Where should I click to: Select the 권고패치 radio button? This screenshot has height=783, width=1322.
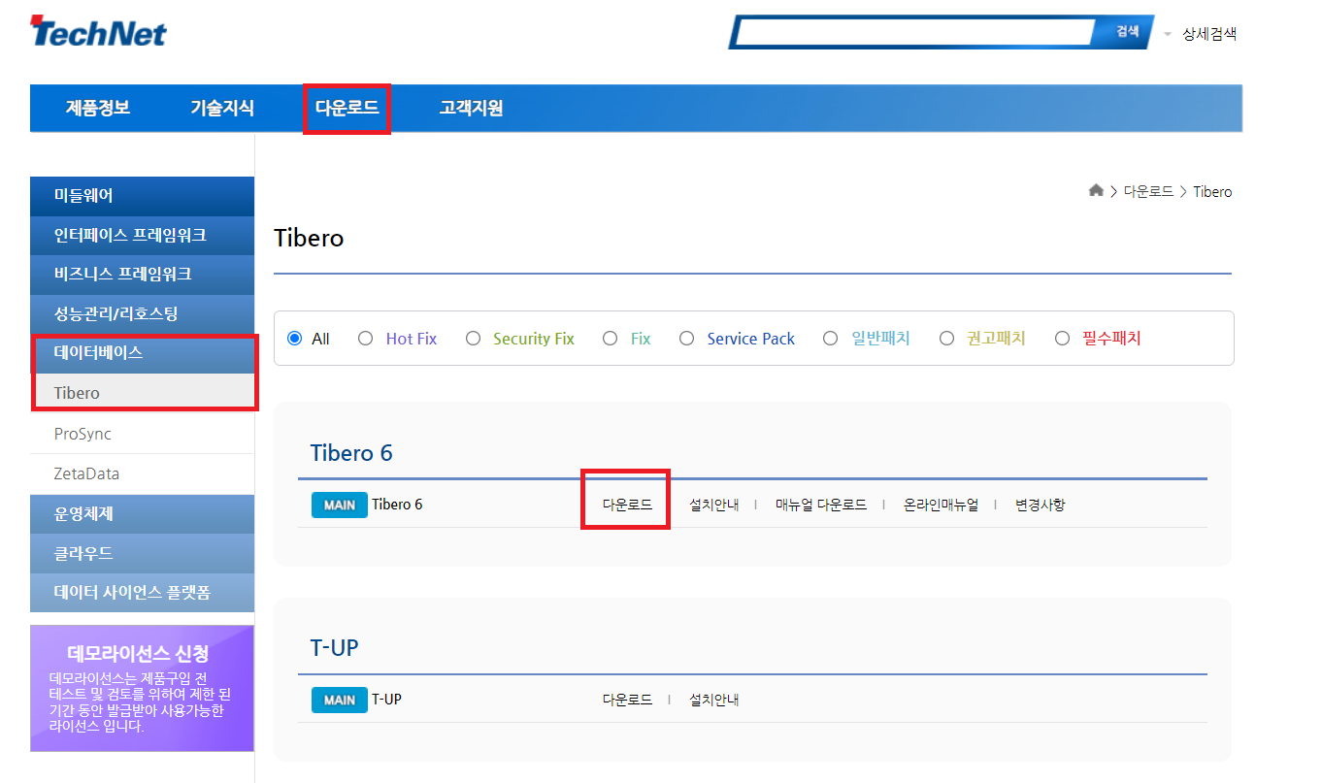pyautogui.click(x=946, y=339)
